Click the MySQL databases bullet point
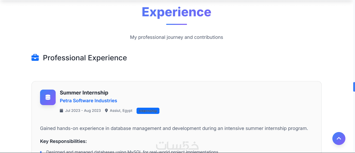 point(132,151)
